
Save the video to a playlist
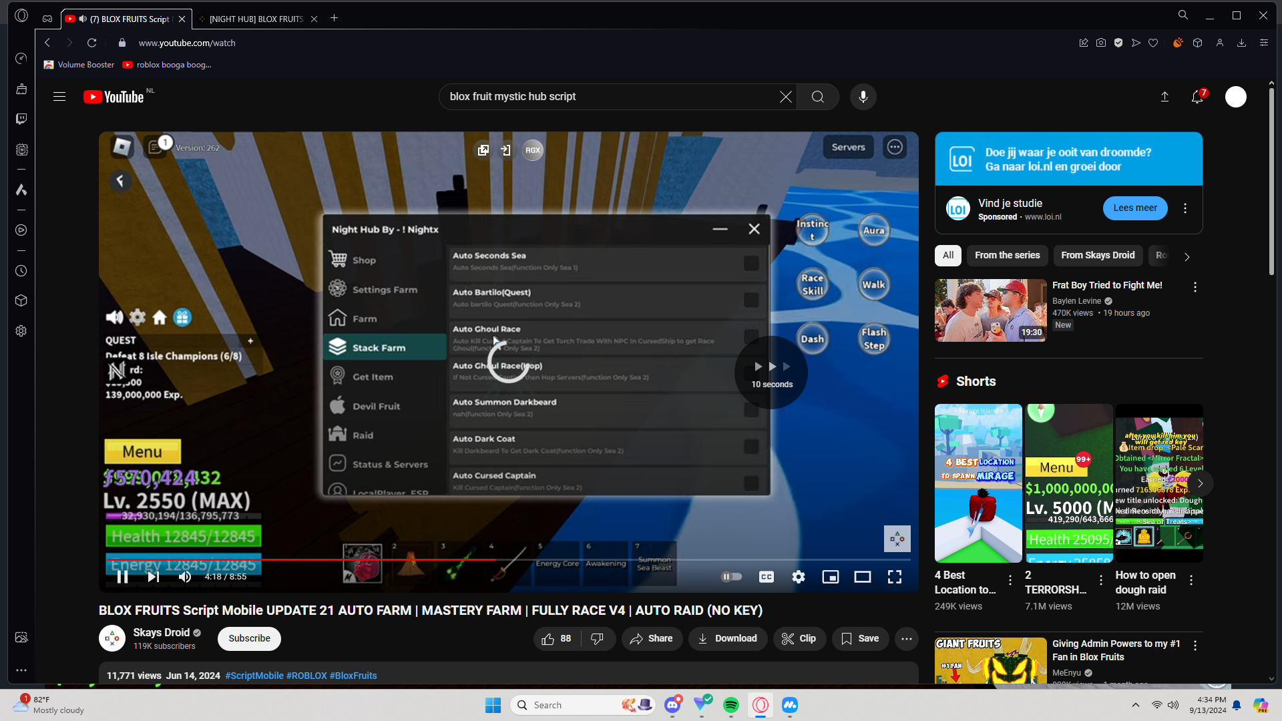pos(860,639)
